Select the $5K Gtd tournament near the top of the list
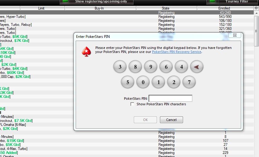Screen dimensions: 259x157 coord(37,37)
